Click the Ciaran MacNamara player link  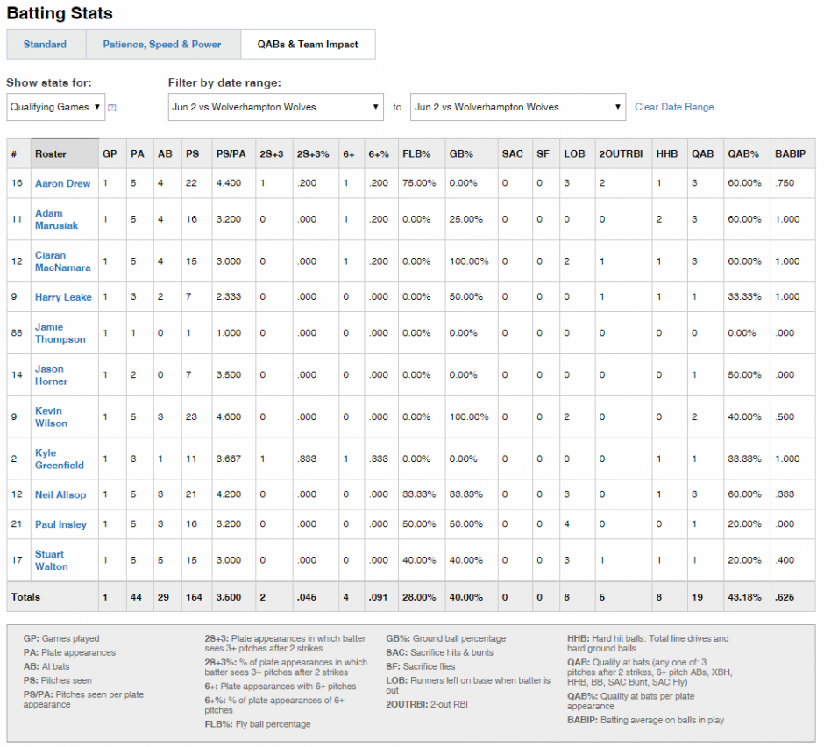(62, 261)
